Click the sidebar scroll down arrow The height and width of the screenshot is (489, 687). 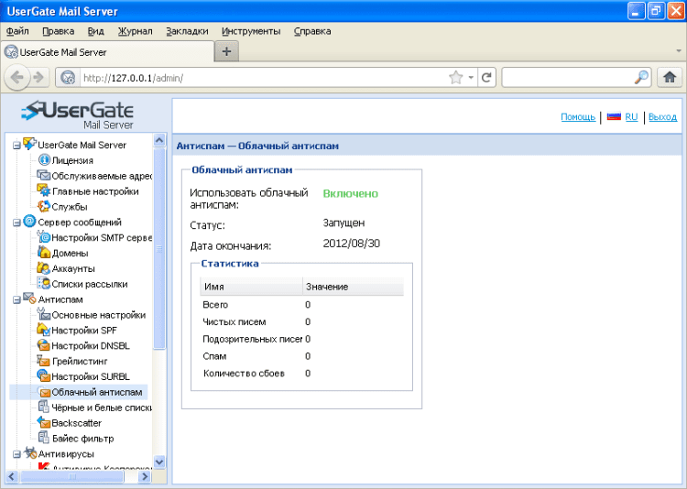(159, 462)
